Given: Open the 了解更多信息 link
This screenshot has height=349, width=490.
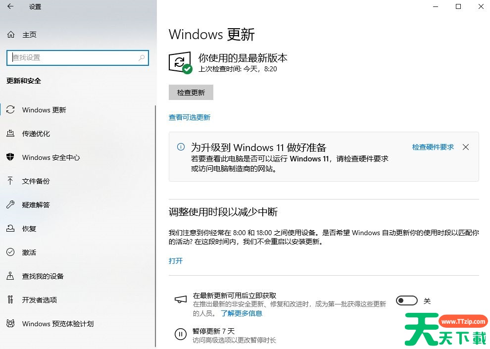Looking at the screenshot, I should tap(242, 313).
